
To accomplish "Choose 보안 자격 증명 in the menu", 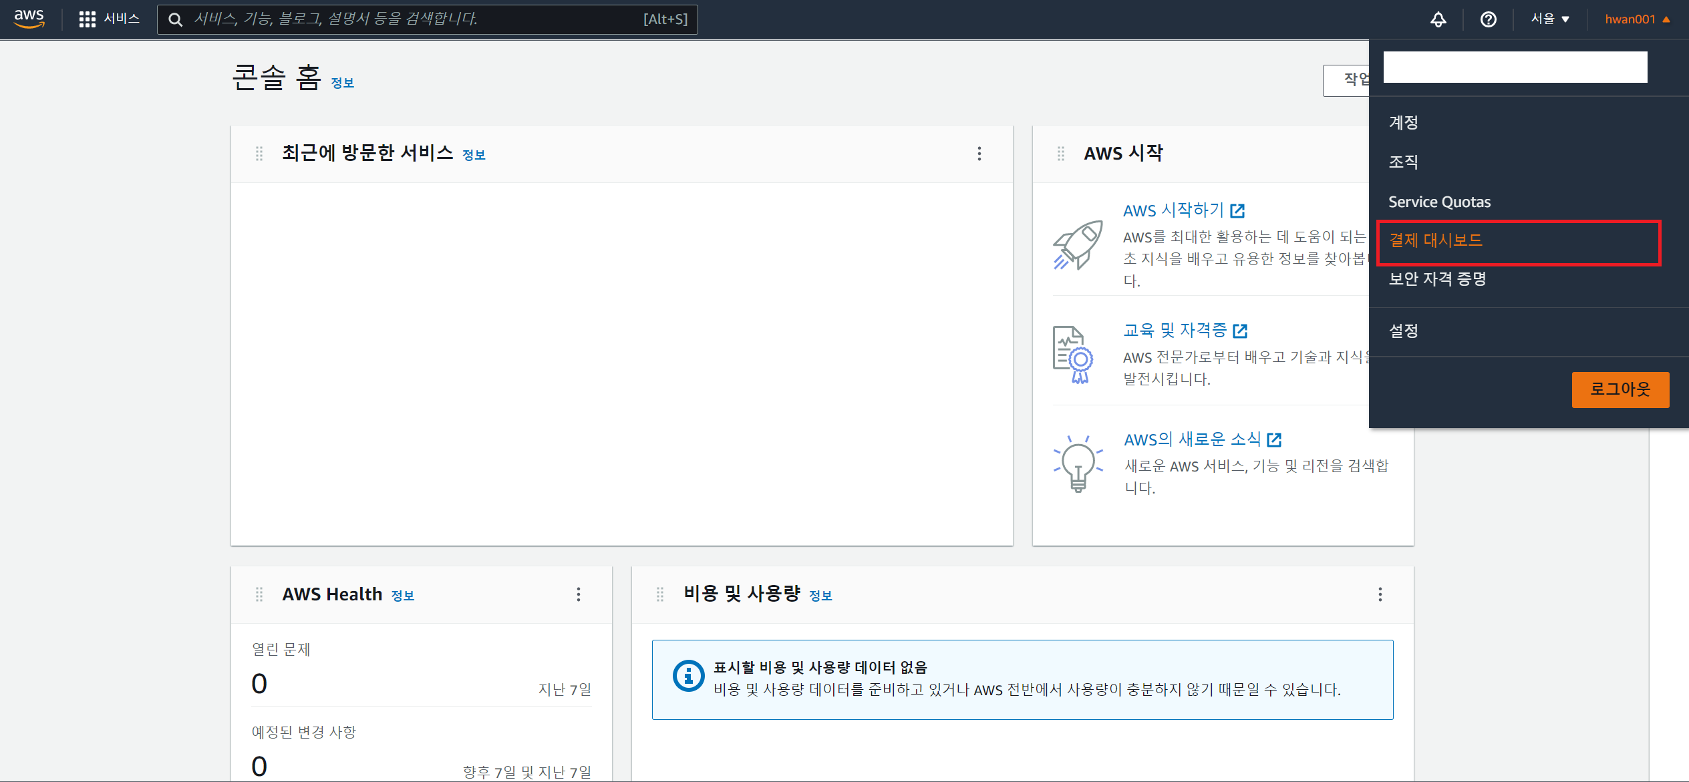I will (x=1437, y=279).
